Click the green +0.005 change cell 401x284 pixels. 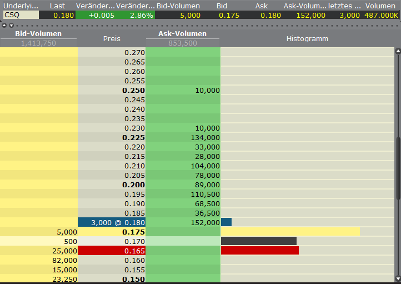pyautogui.click(x=96, y=15)
